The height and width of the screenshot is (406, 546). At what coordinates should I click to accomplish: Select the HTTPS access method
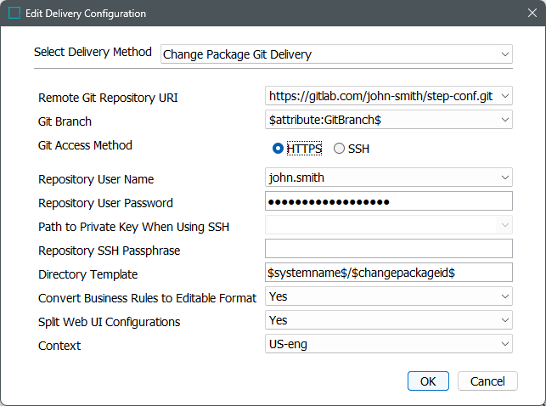tap(278, 149)
